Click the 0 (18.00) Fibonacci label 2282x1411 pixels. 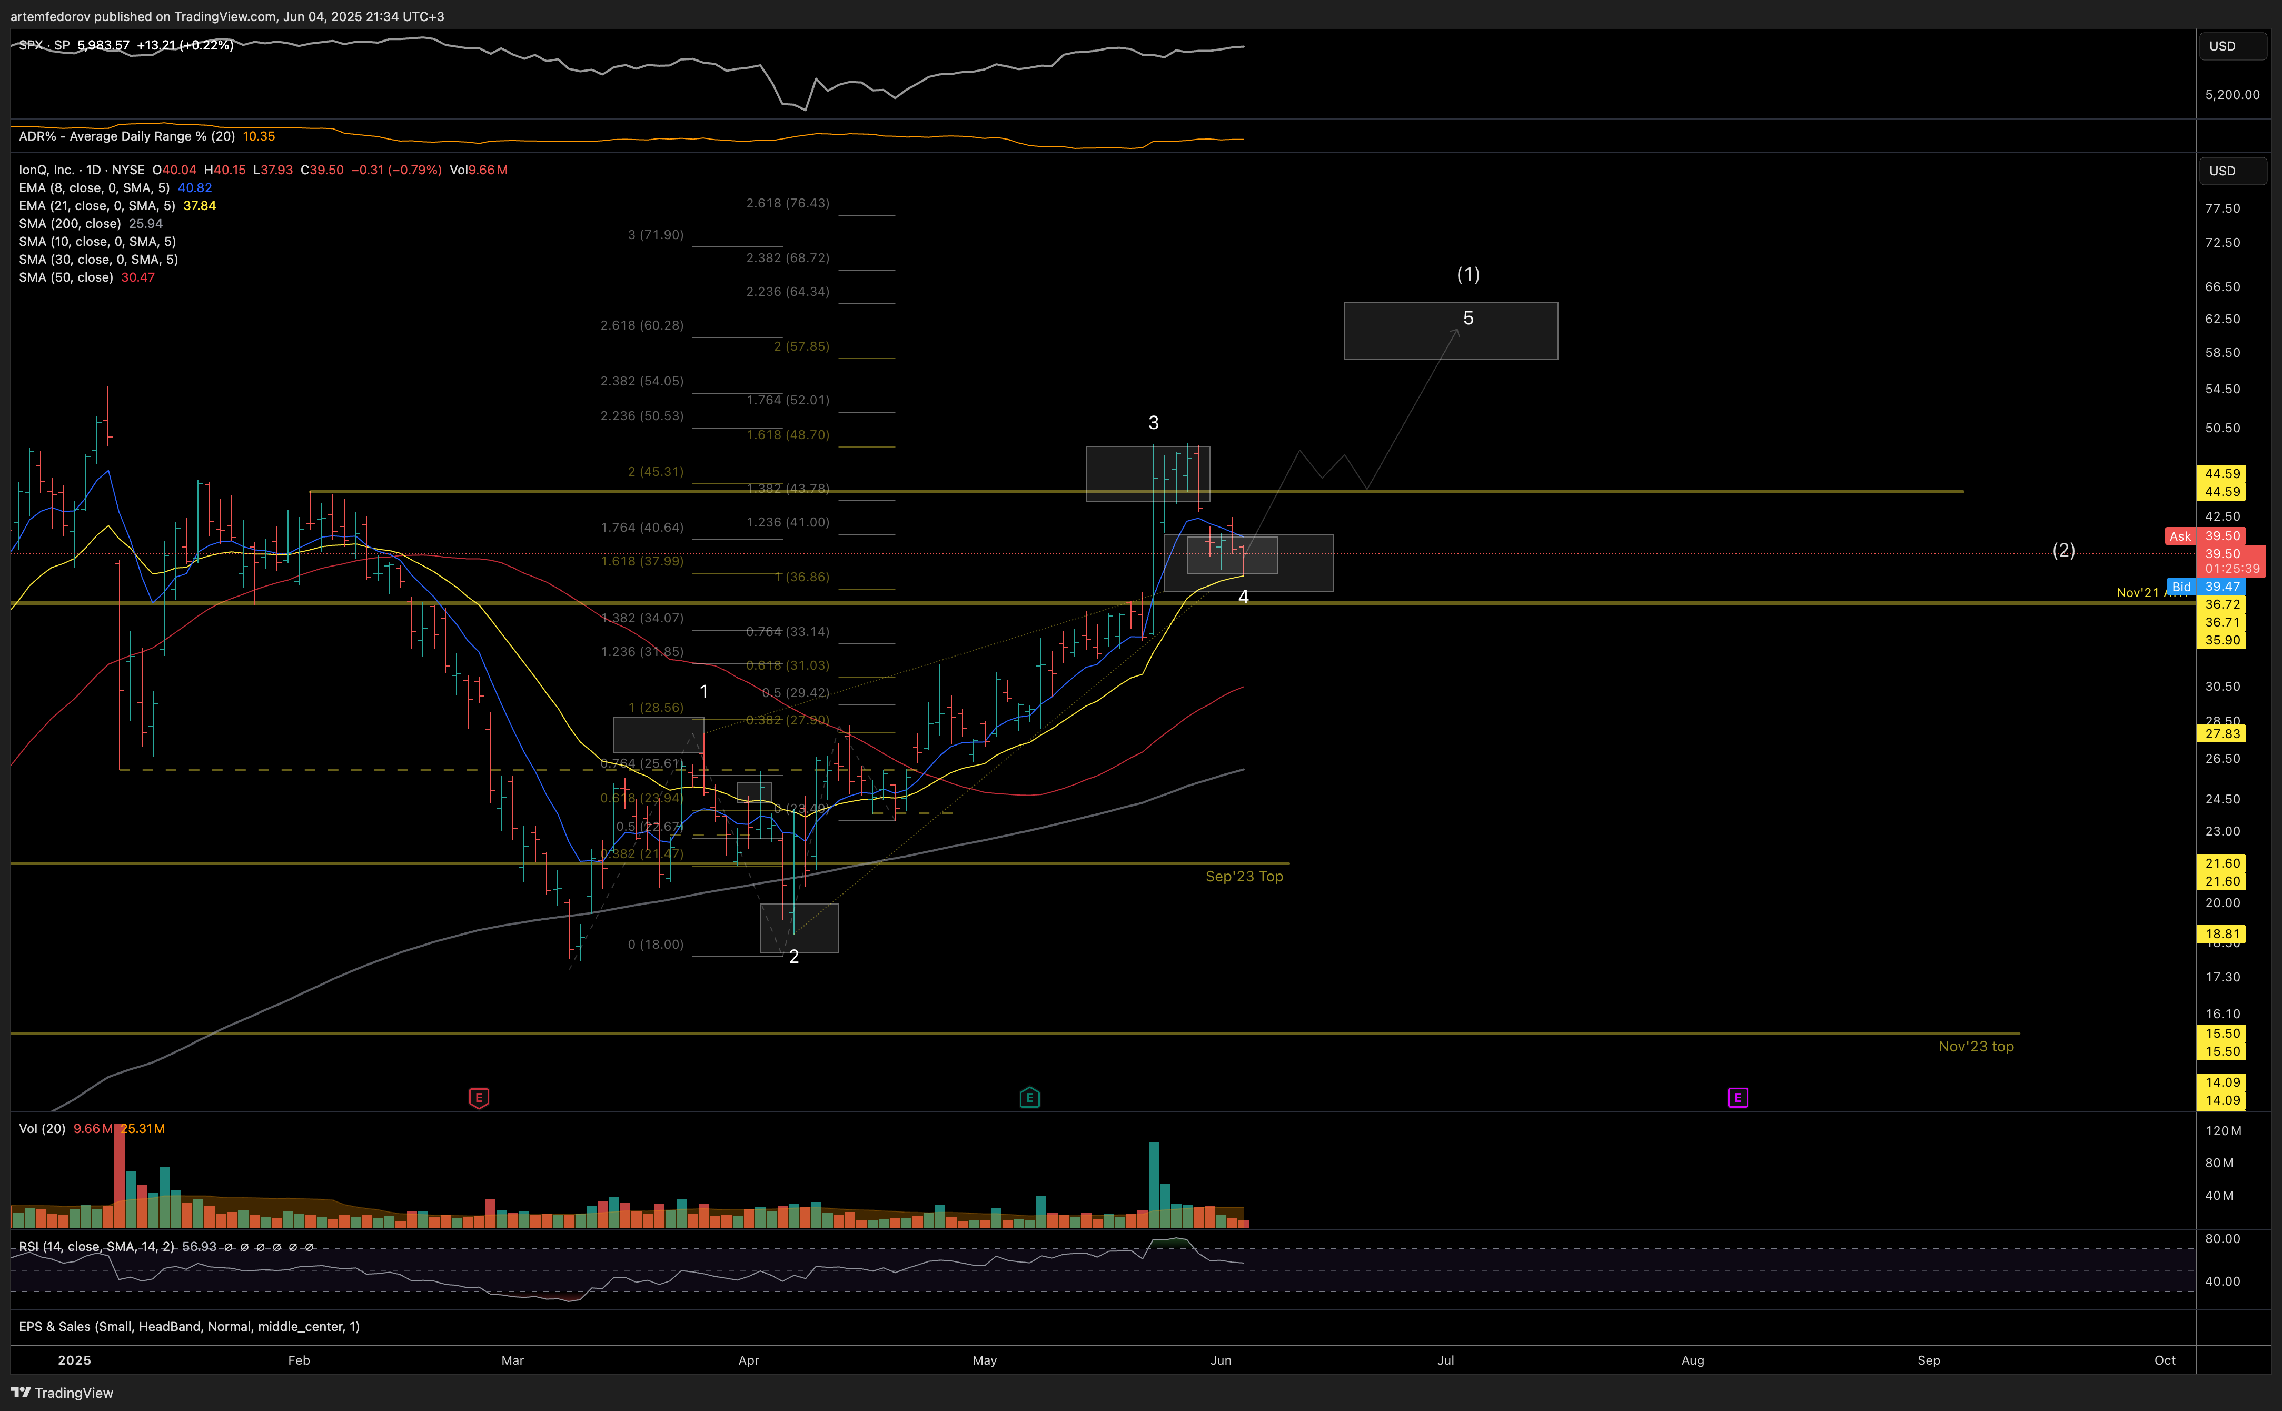click(x=655, y=945)
